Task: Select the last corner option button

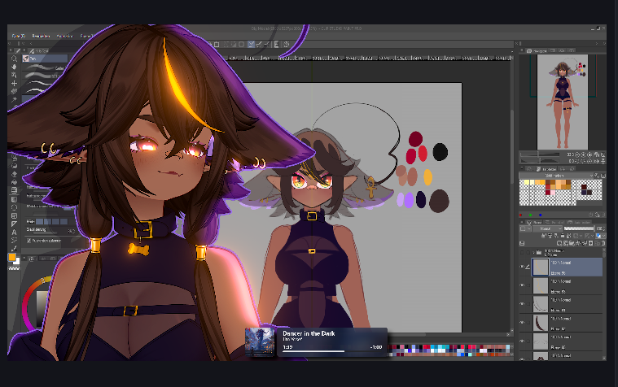Action: click(x=64, y=222)
